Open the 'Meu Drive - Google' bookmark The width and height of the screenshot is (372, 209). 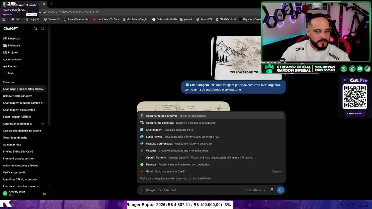pos(136,19)
